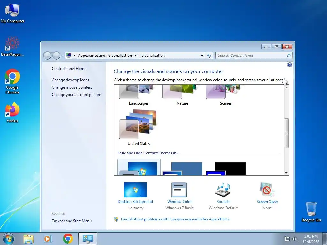Select the Windows 7 Basic theme thumbnail
The height and width of the screenshot is (245, 327).
pos(139,167)
